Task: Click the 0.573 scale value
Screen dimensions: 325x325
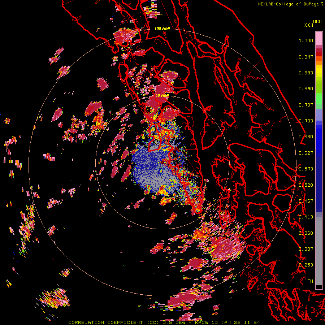Action: (x=306, y=169)
